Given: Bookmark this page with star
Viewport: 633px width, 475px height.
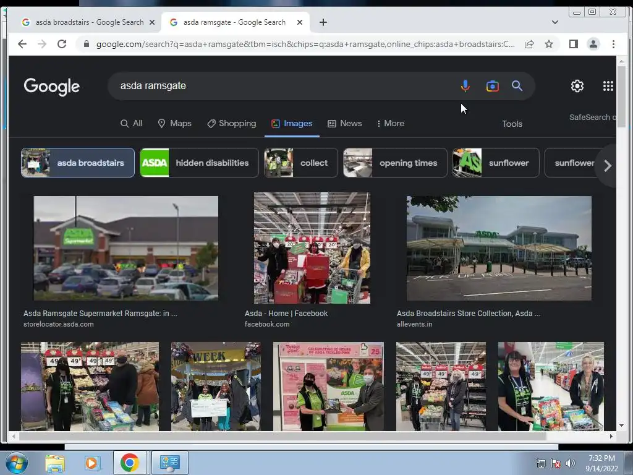Looking at the screenshot, I should [549, 44].
